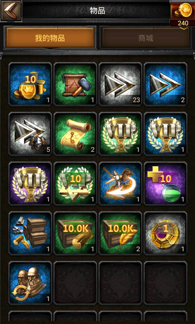Select the blue VIP trophy item
Viewport: 195px width, 324px height.
(x=165, y=134)
